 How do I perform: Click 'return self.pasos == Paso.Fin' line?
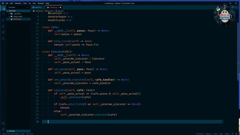[76, 45]
